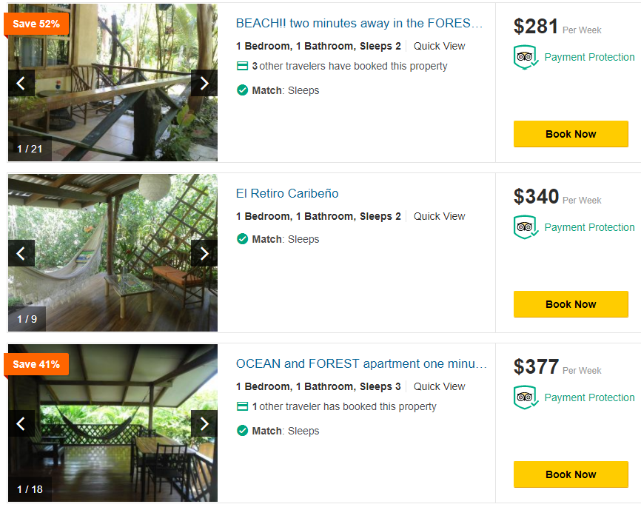Click TripAdvisor payment protection icon for $340 listing
This screenshot has width=641, height=507.
click(x=525, y=227)
